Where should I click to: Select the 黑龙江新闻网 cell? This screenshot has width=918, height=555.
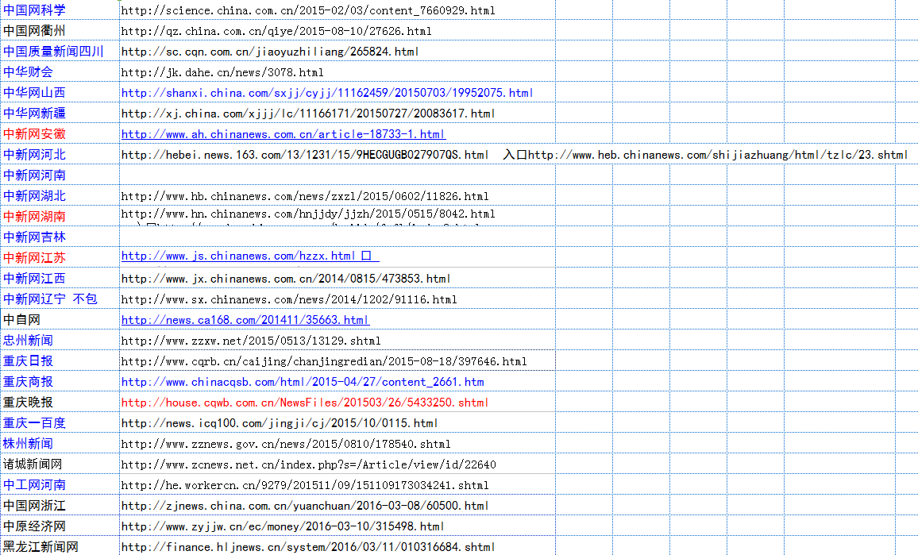pos(60,546)
